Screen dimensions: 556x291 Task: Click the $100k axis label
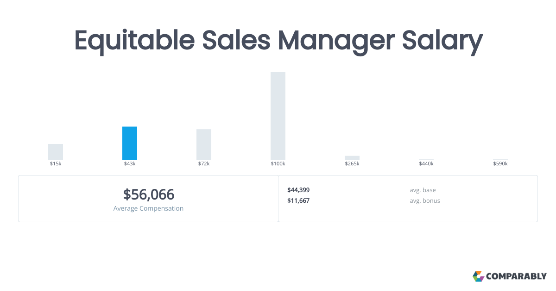[x=278, y=164]
